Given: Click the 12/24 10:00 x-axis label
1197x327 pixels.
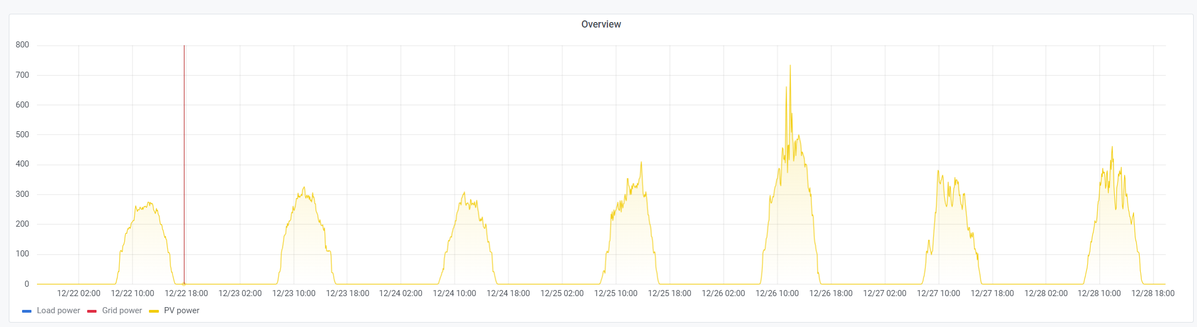Looking at the screenshot, I should pyautogui.click(x=455, y=293).
